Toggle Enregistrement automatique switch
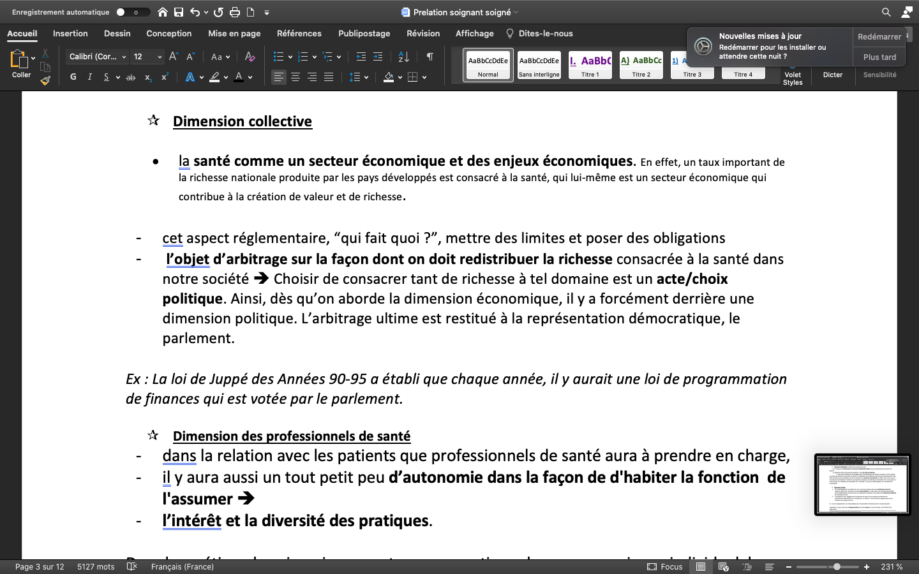The height and width of the screenshot is (574, 919). click(133, 12)
